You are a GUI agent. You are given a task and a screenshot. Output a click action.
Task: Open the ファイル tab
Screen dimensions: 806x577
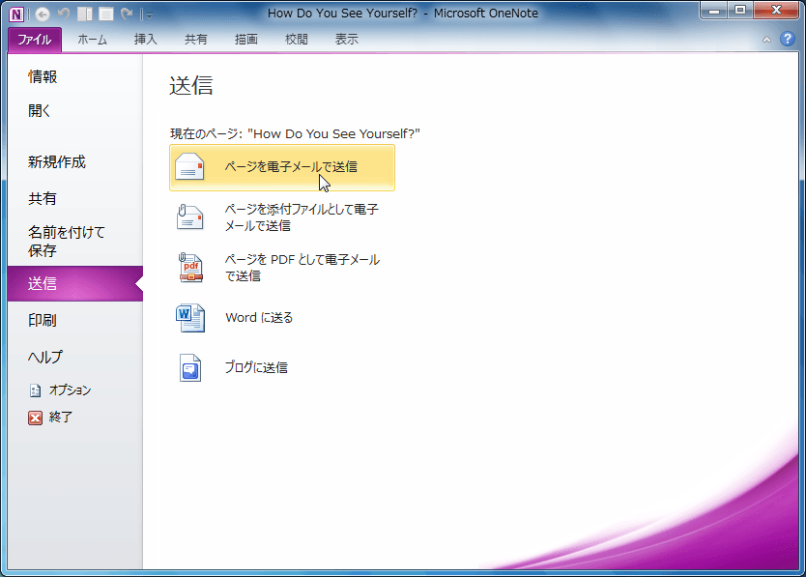point(35,40)
